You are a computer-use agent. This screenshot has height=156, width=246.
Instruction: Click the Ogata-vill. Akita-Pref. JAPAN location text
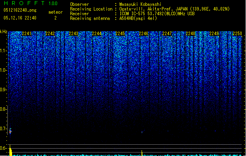pyautogui.click(x=174, y=9)
